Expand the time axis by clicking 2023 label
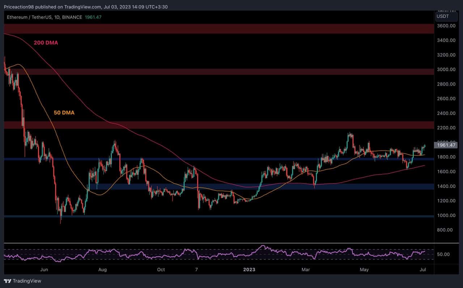The image size is (463, 288). tap(250, 270)
